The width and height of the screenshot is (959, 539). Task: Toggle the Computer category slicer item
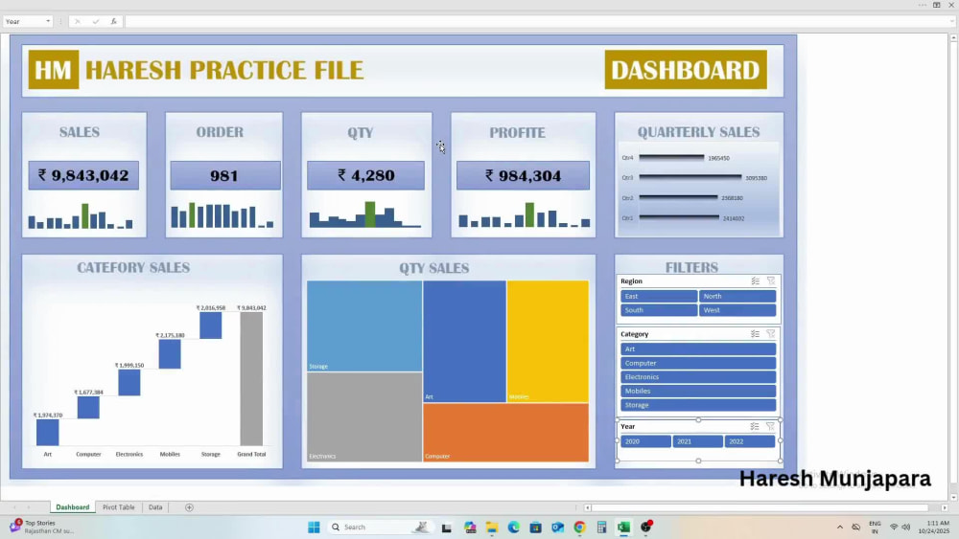pyautogui.click(x=698, y=363)
